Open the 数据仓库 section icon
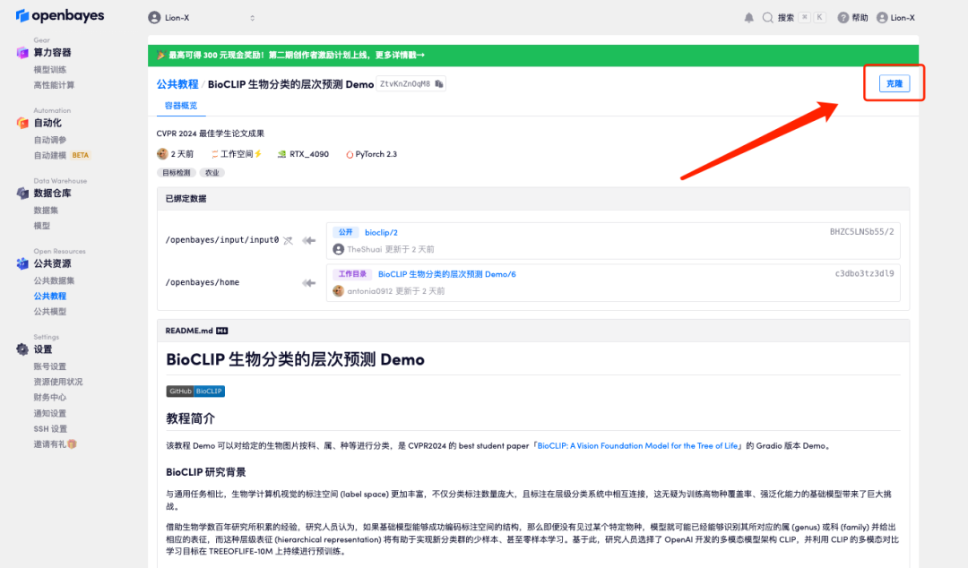Viewport: 968px width, 568px height. (22, 194)
